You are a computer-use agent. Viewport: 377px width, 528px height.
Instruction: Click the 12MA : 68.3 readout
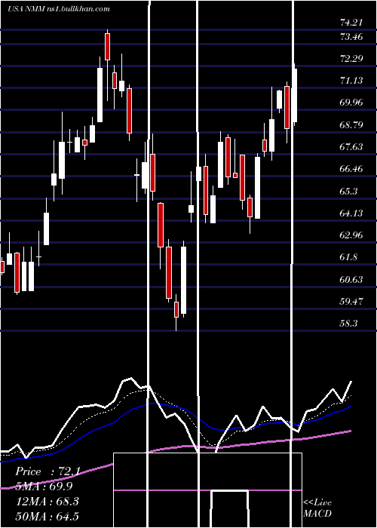point(47,501)
